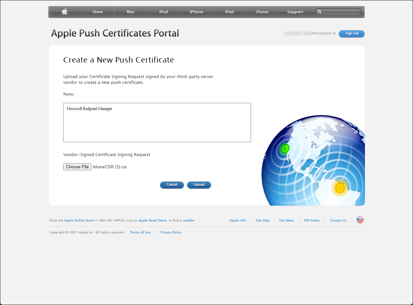Open the Apple Retail Store link
Image resolution: width=413 pixels, height=305 pixels.
(153, 221)
